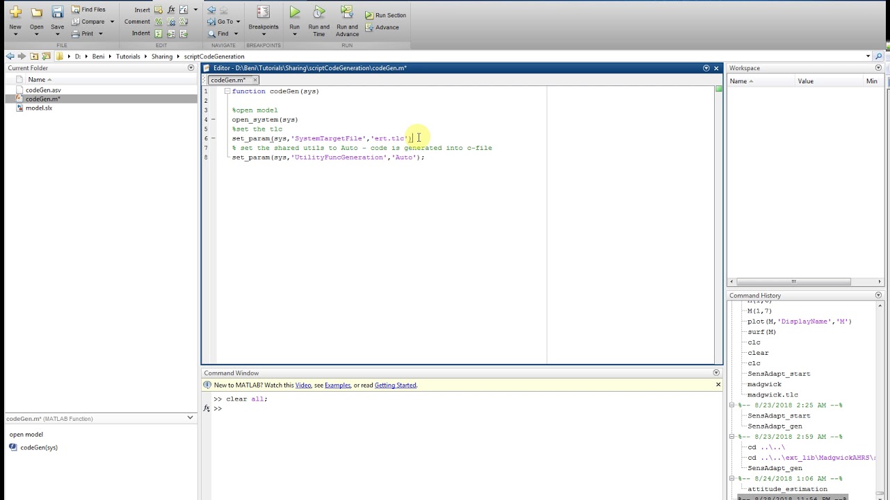Click the up one folder icon
The image size is (890, 500).
point(34,56)
